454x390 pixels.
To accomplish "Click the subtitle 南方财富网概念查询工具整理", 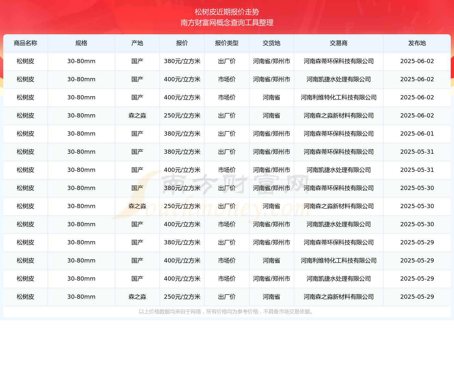I will 227,23.
